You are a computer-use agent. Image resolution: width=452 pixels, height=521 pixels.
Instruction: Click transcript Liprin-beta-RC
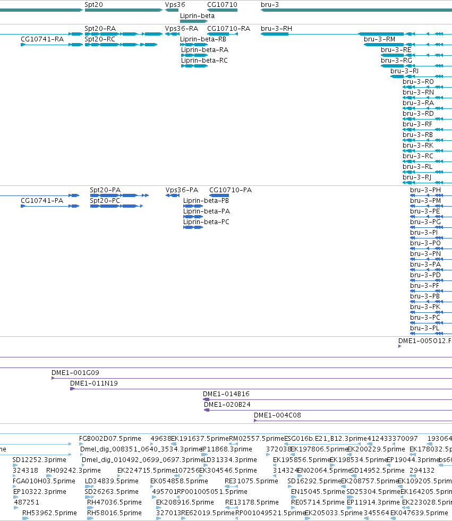pyautogui.click(x=204, y=61)
